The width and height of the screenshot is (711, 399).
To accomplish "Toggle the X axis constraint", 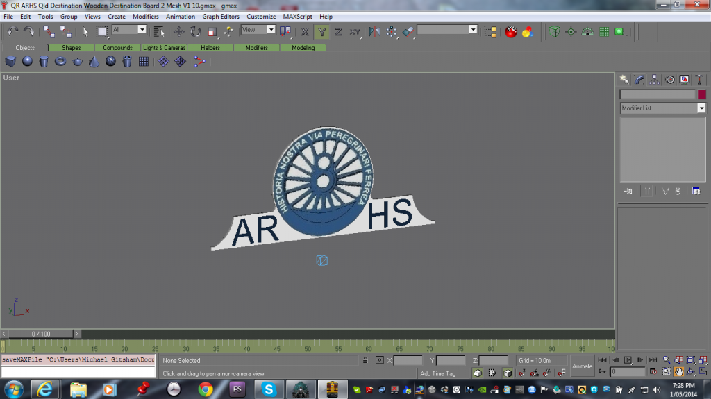I will tap(306, 32).
